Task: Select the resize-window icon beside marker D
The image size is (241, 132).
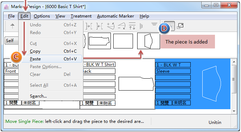Action: tap(180, 26)
